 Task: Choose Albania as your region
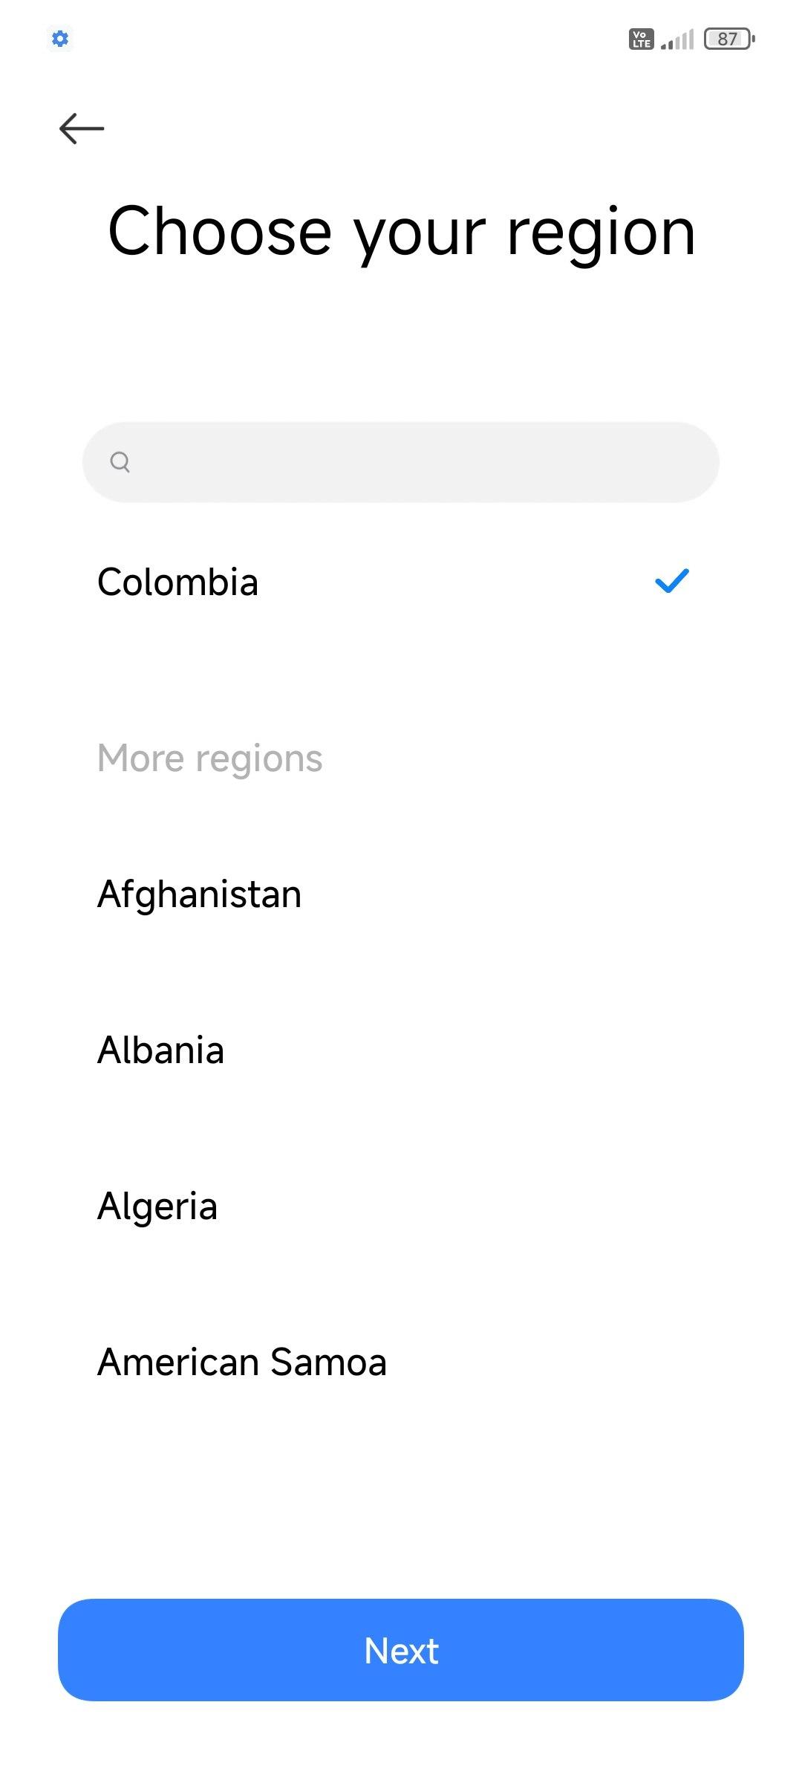160,1050
